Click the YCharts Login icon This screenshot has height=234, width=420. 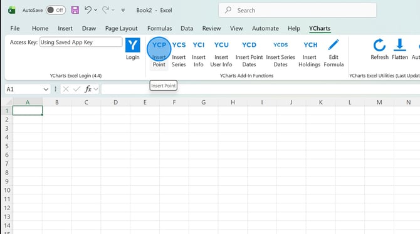tap(133, 49)
